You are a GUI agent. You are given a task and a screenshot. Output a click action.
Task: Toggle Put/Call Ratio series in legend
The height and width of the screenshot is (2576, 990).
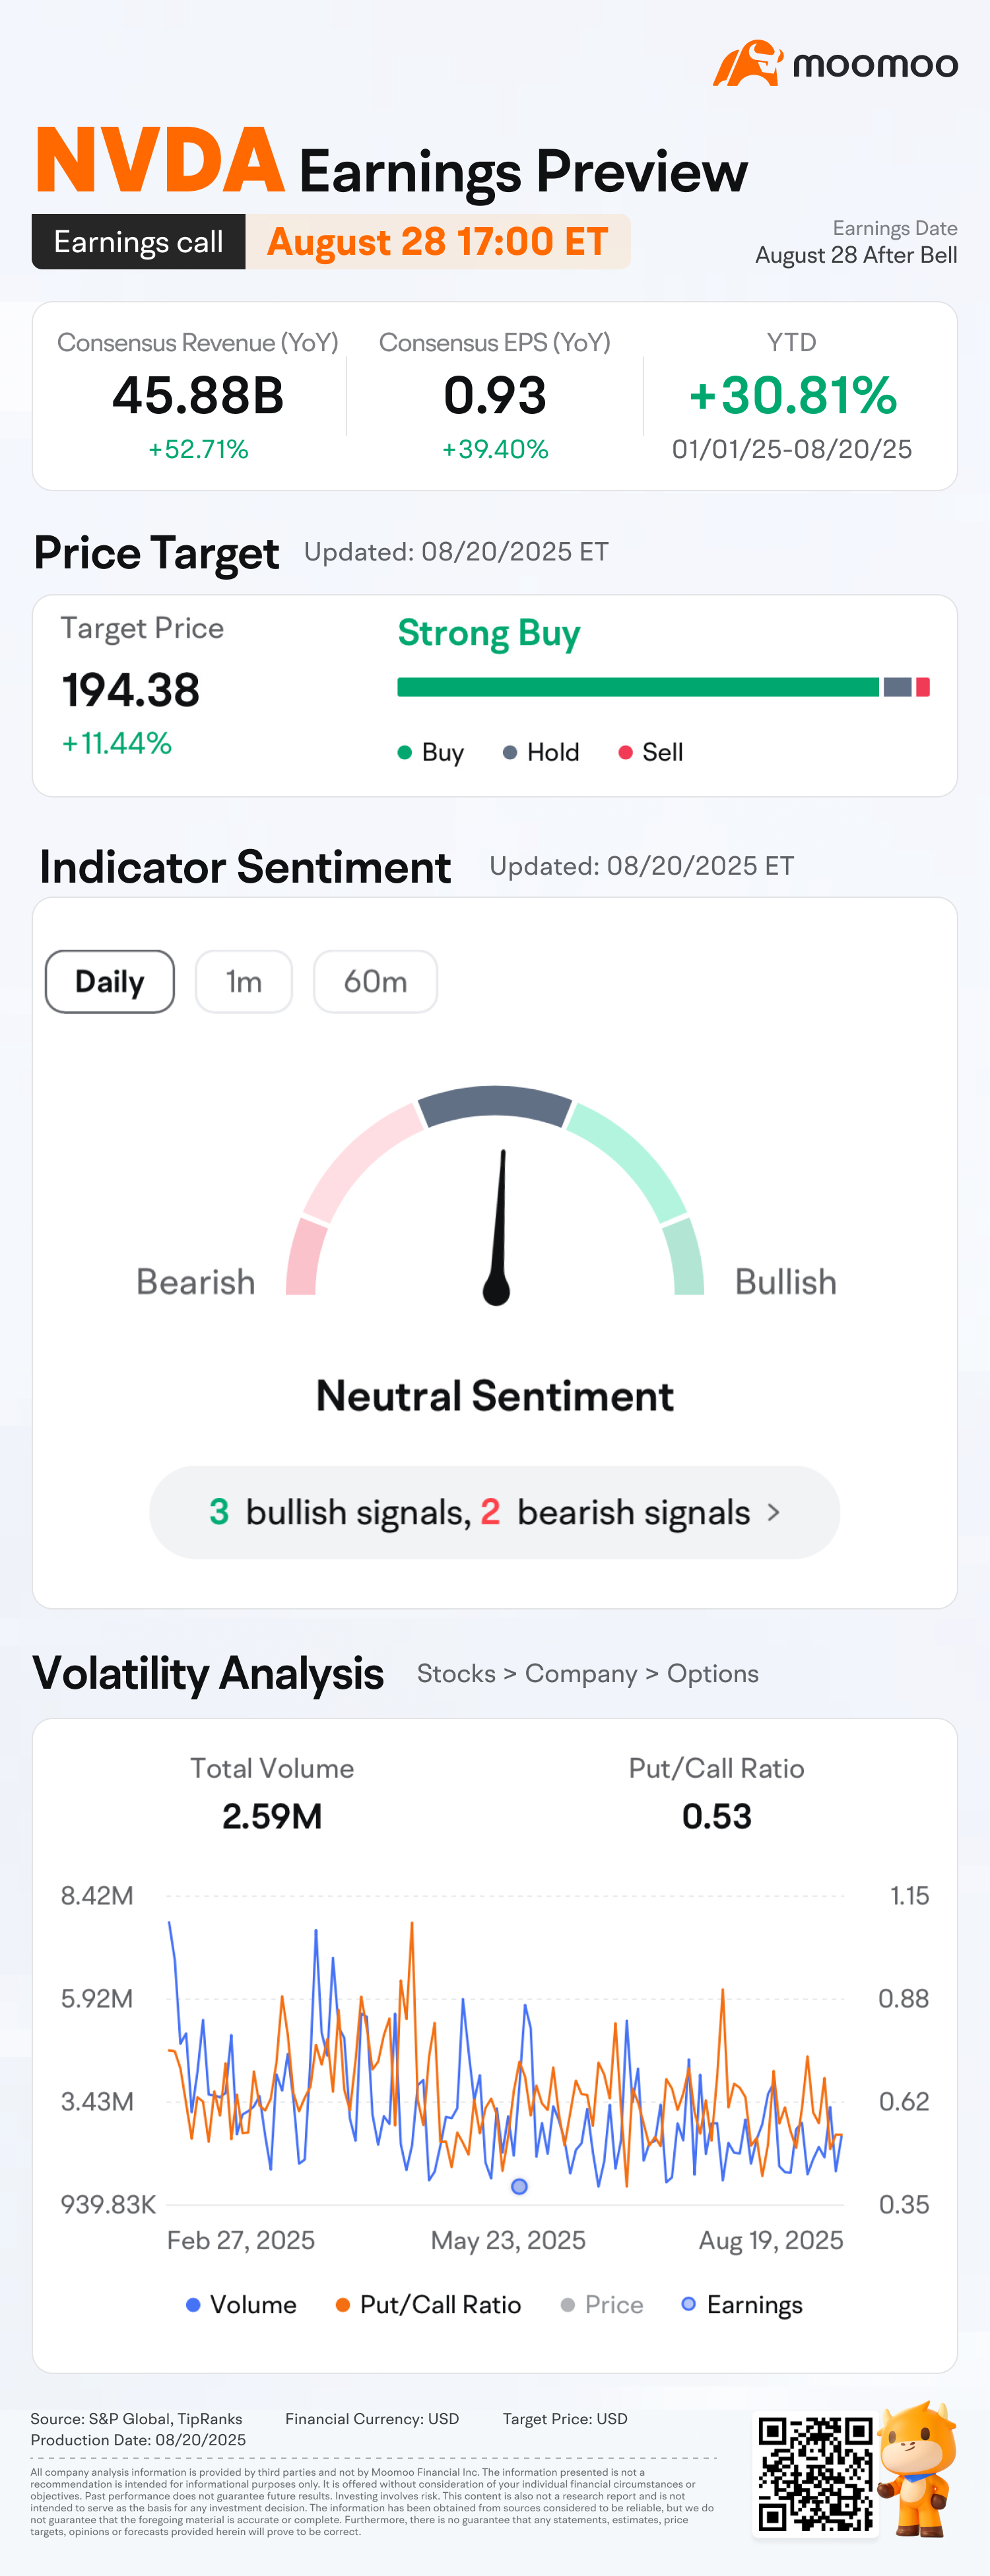429,2304
